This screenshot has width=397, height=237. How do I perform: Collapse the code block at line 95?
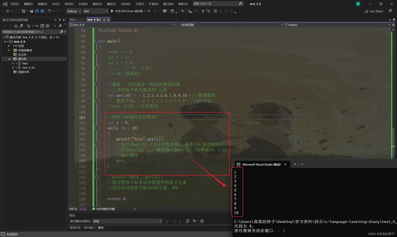pos(96,85)
